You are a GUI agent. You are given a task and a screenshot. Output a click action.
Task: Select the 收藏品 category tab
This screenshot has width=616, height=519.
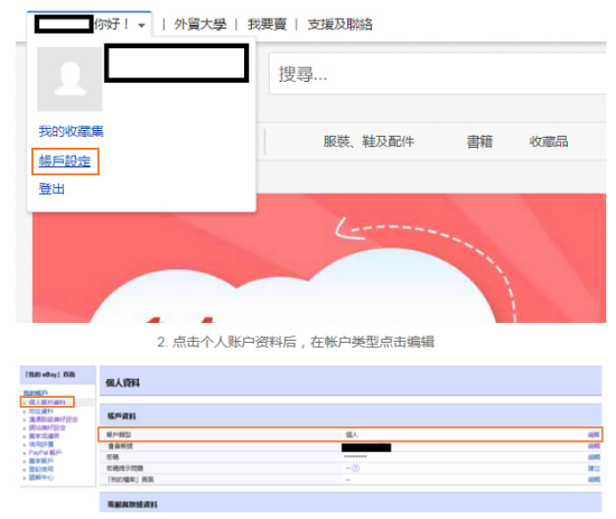pyautogui.click(x=548, y=142)
